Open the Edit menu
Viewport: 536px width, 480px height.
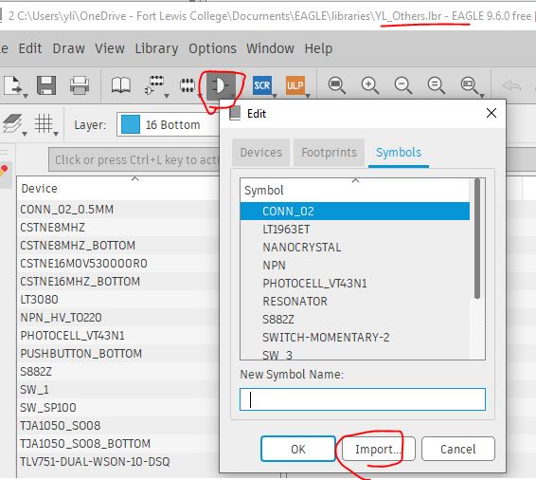[30, 48]
